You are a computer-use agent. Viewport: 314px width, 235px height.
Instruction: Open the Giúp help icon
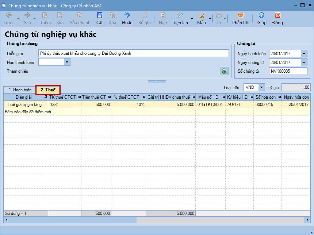tap(261, 16)
